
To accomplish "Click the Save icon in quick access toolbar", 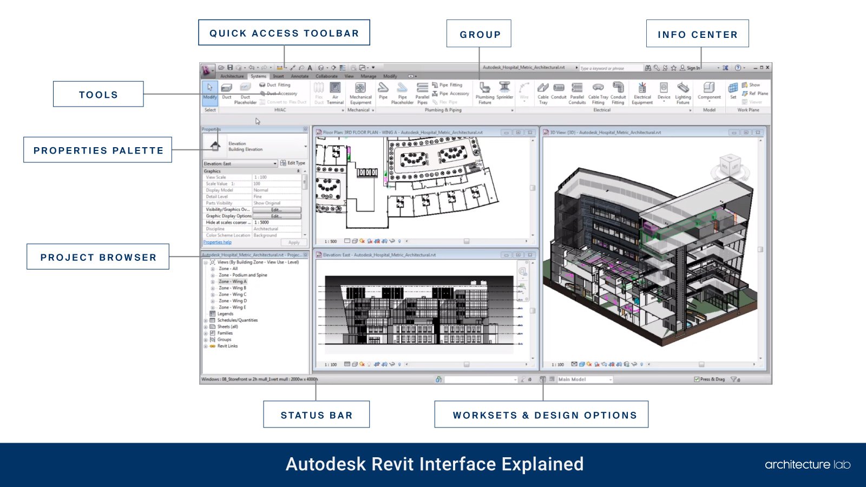I will [x=230, y=68].
